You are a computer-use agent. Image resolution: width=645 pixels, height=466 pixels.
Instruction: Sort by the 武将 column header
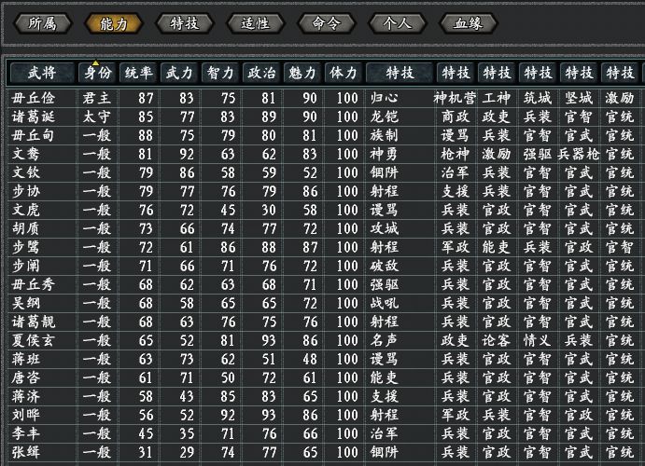(42, 73)
